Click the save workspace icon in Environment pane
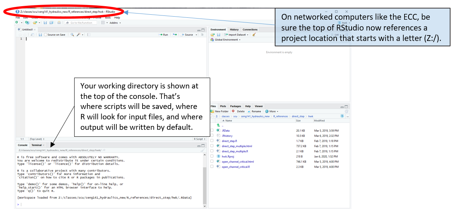The height and width of the screenshot is (209, 454). [x=218, y=35]
